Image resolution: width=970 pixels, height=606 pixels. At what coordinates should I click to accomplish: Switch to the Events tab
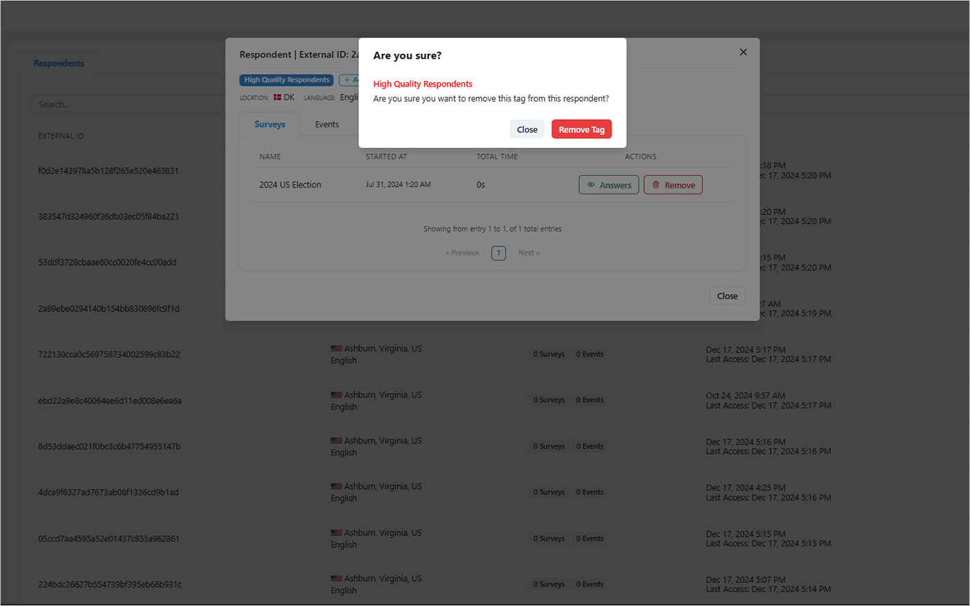(327, 125)
